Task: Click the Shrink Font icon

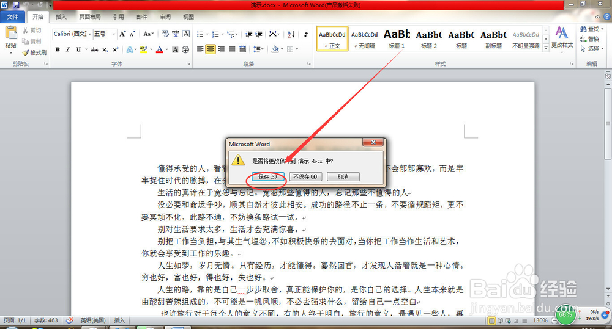Action: 133,34
